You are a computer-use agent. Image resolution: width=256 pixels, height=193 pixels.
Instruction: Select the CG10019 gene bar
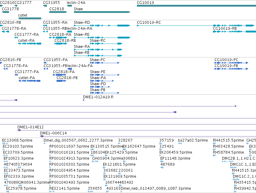(196, 6)
